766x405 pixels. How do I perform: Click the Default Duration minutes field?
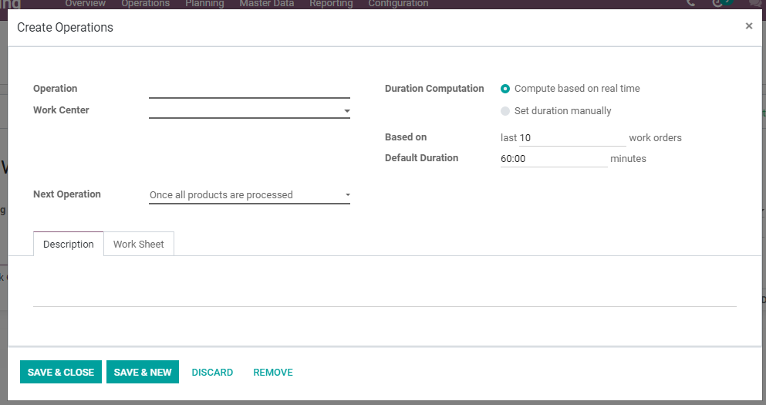click(554, 158)
